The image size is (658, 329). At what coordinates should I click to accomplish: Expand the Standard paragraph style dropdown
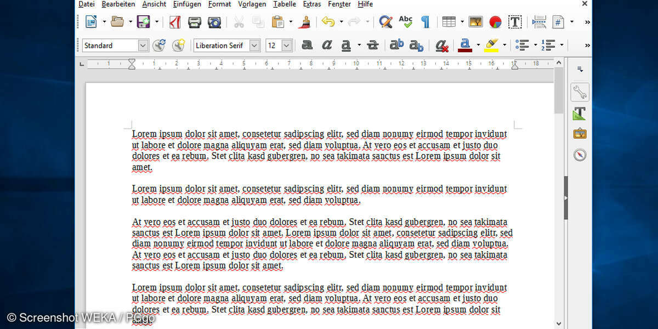[x=143, y=46]
